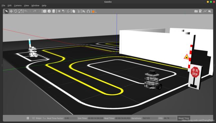The width and height of the screenshot is (216, 123).
Task: Select the Translate mode tool
Action: [11, 11]
